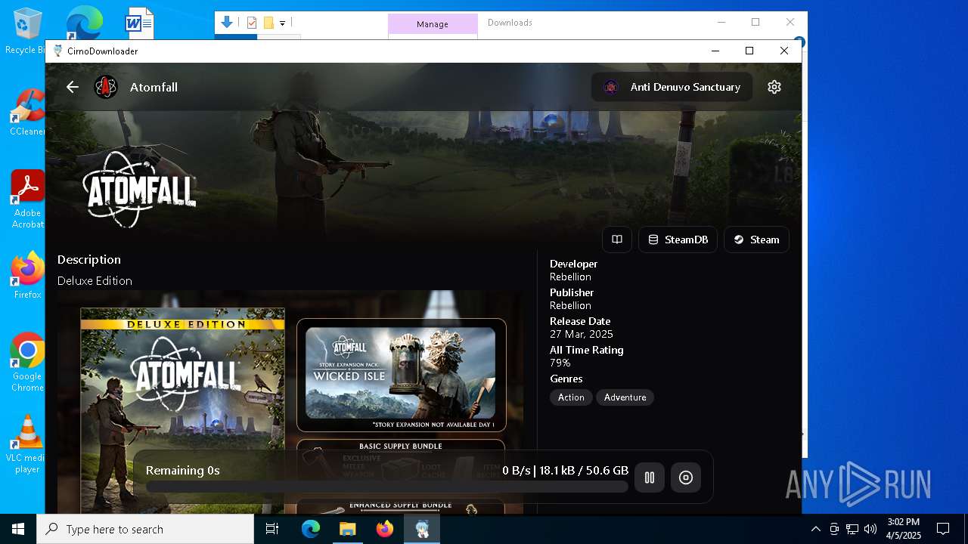
Task: Open File Explorer from the taskbar
Action: 347,529
